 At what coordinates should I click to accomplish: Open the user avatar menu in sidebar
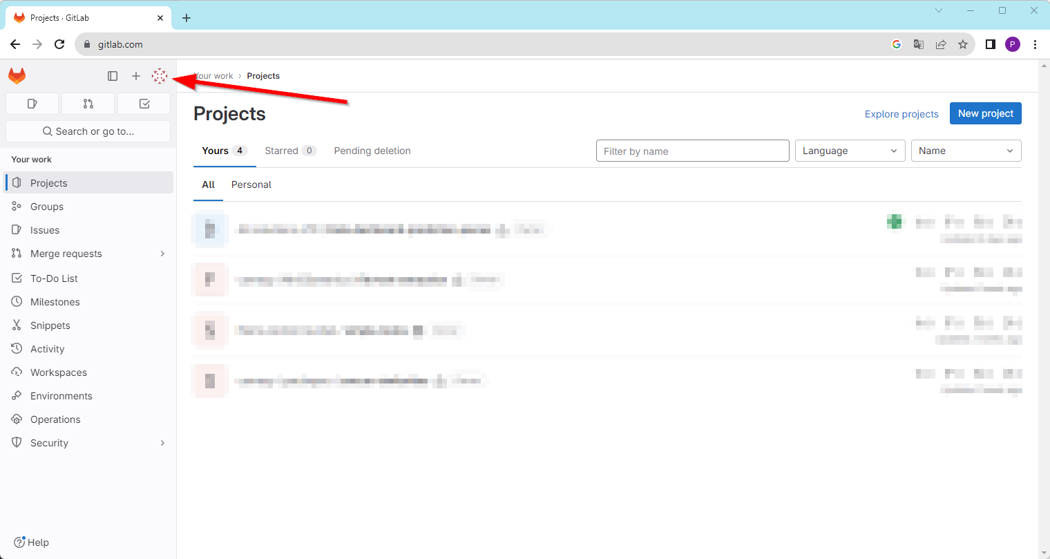click(160, 76)
